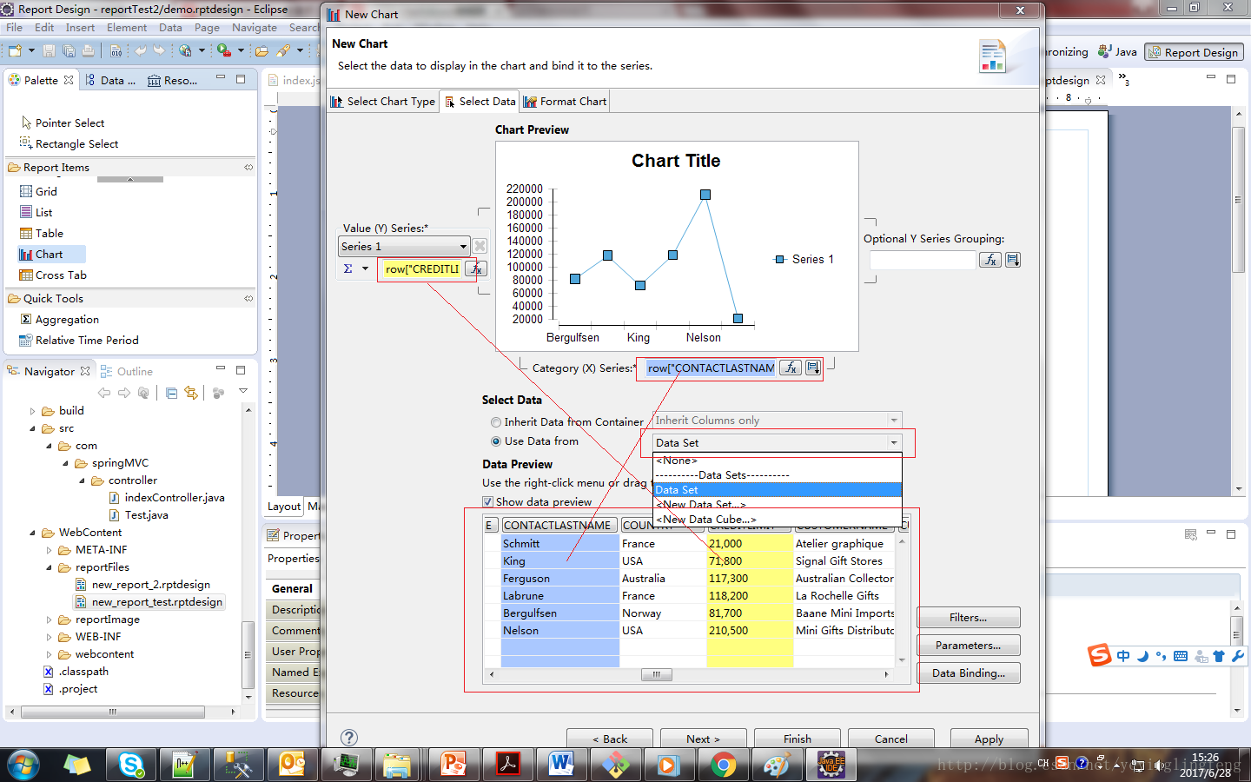Click grouping/sorting icon beside Category X series

click(813, 368)
